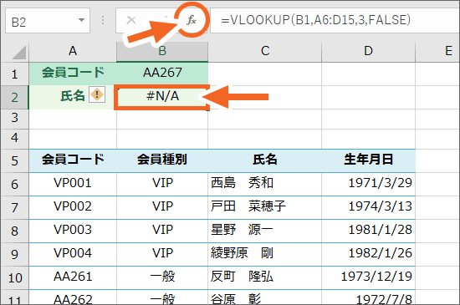Click table header 氏名 in row 5
The image size is (460, 305).
265,160
